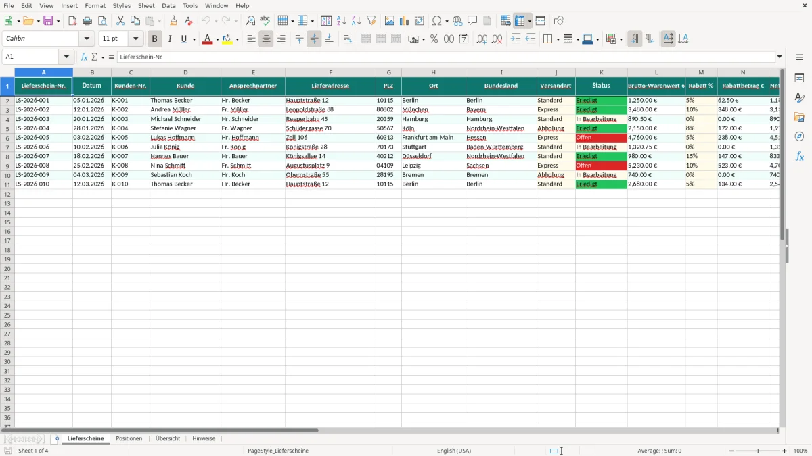This screenshot has height=456, width=812.
Task: Run the spelling check
Action: click(265, 21)
